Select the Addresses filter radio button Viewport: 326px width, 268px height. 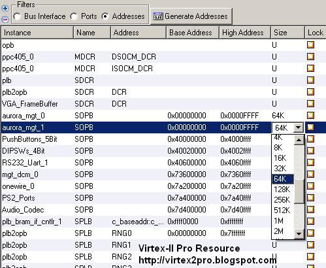point(105,16)
